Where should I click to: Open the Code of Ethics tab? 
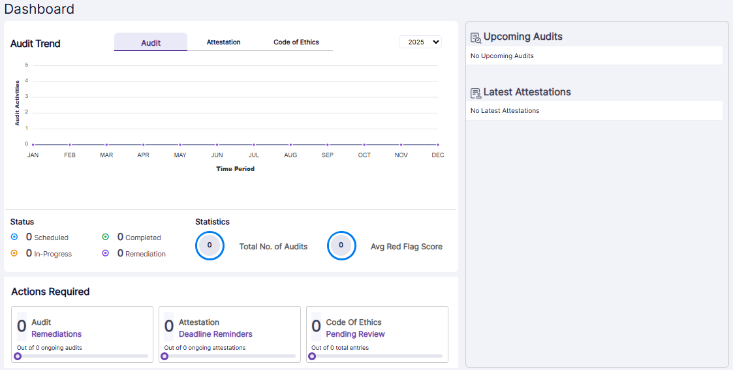click(296, 42)
